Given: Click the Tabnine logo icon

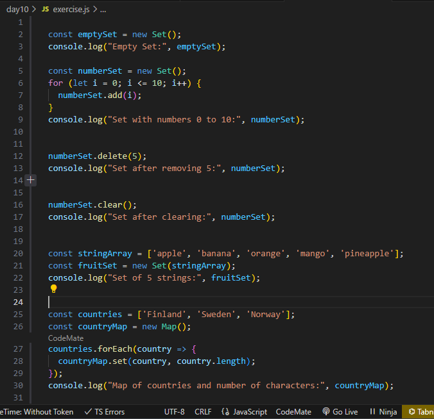Looking at the screenshot, I should [x=412, y=411].
